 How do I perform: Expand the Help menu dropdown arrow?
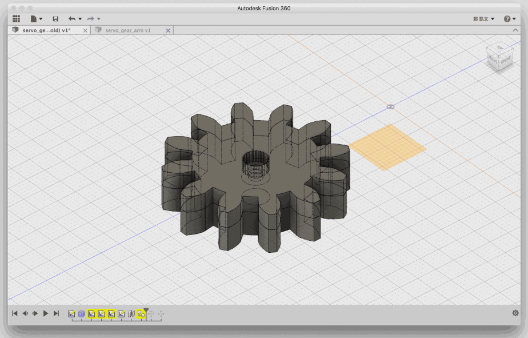(514, 19)
